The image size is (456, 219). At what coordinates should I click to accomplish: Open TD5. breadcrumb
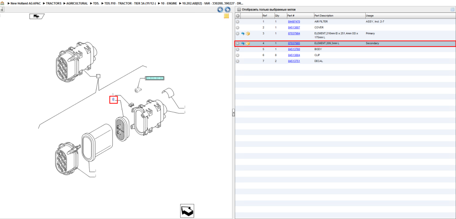point(96,3)
